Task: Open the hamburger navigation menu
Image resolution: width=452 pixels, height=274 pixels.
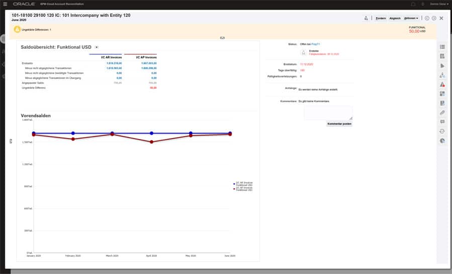Action: coord(5,4)
